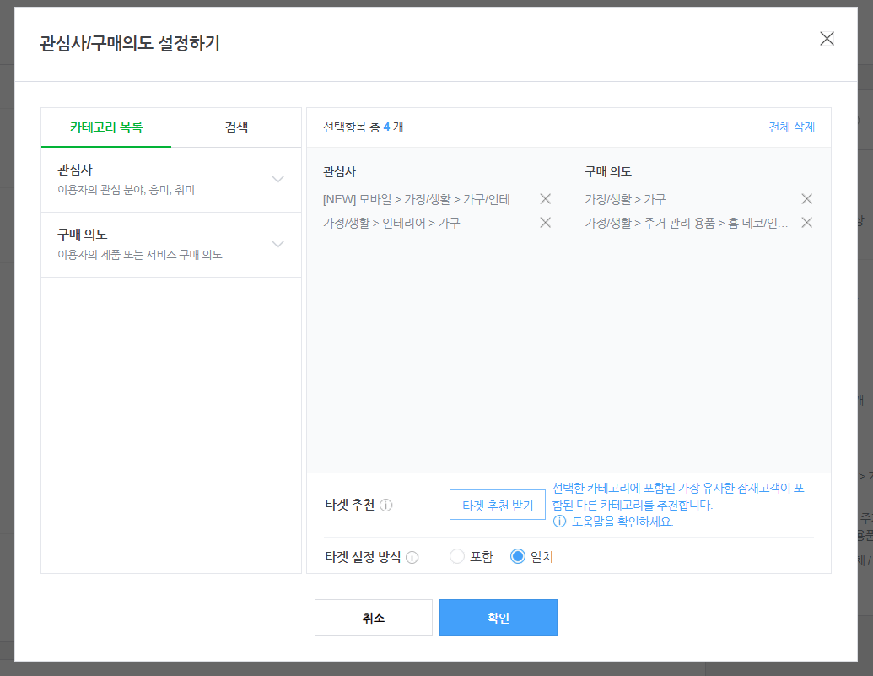Select the 포함 radio option
The image size is (873, 676).
coord(456,556)
